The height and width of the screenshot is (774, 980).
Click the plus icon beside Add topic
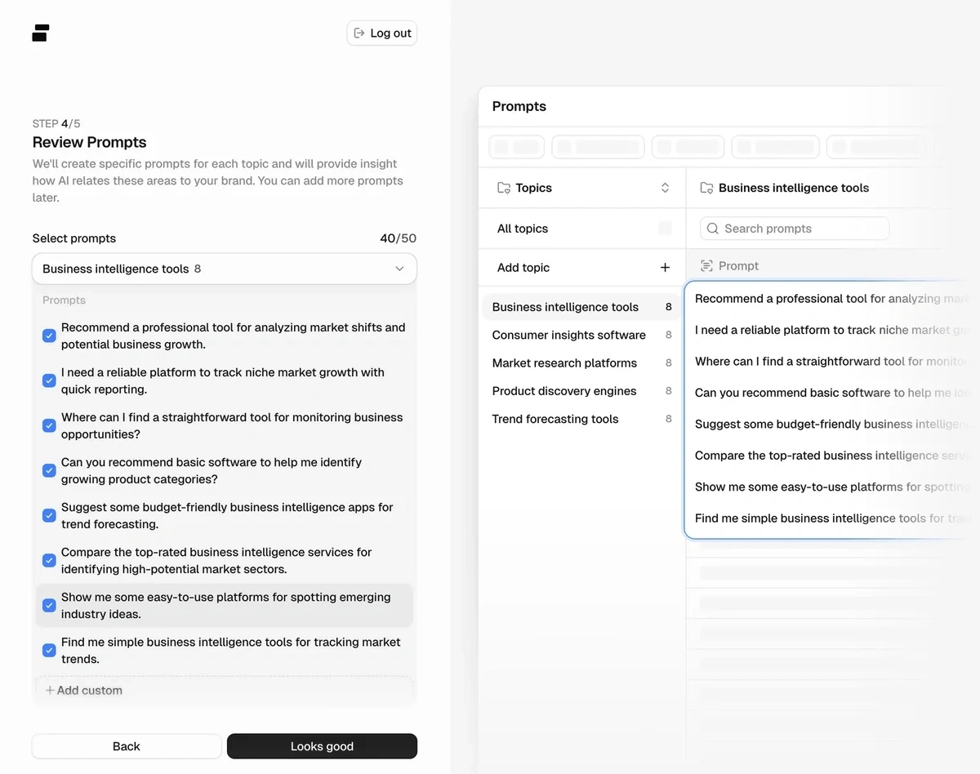665,268
